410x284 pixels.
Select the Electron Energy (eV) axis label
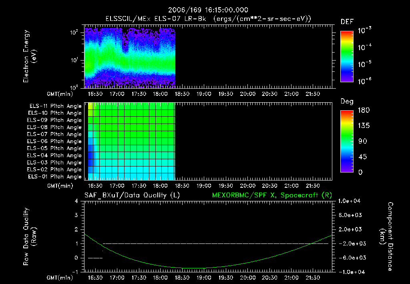tap(30, 56)
